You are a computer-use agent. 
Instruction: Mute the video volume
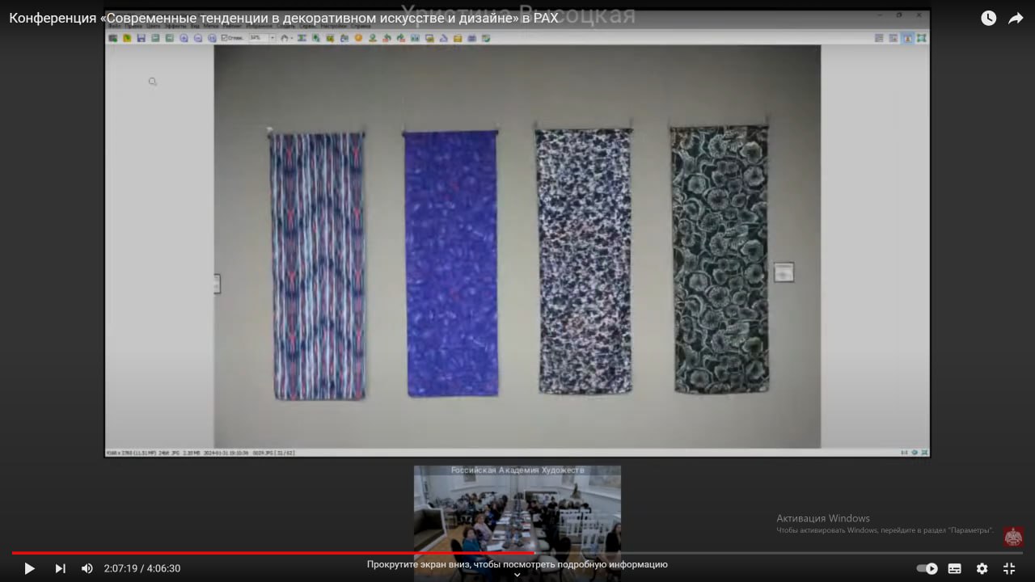pos(87,568)
